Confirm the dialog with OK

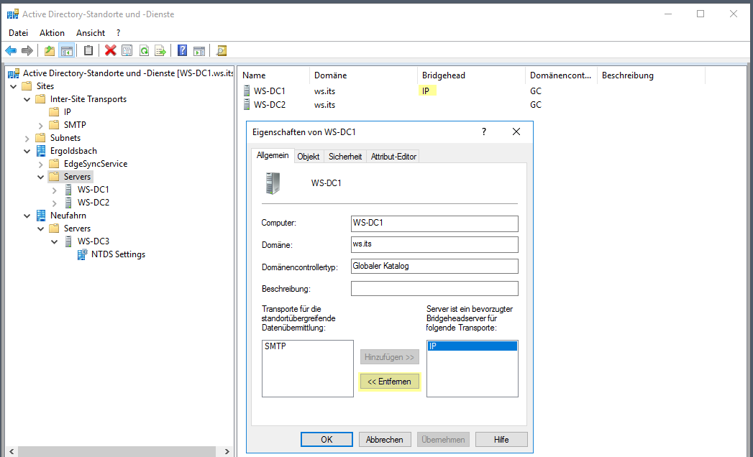(x=327, y=439)
